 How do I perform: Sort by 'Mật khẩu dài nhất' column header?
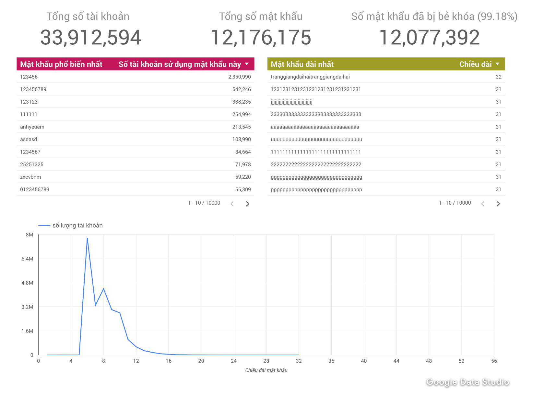pyautogui.click(x=302, y=64)
